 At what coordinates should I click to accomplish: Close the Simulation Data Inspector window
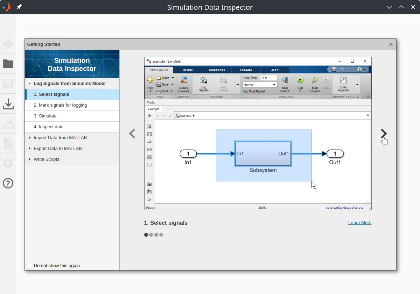[413, 7]
